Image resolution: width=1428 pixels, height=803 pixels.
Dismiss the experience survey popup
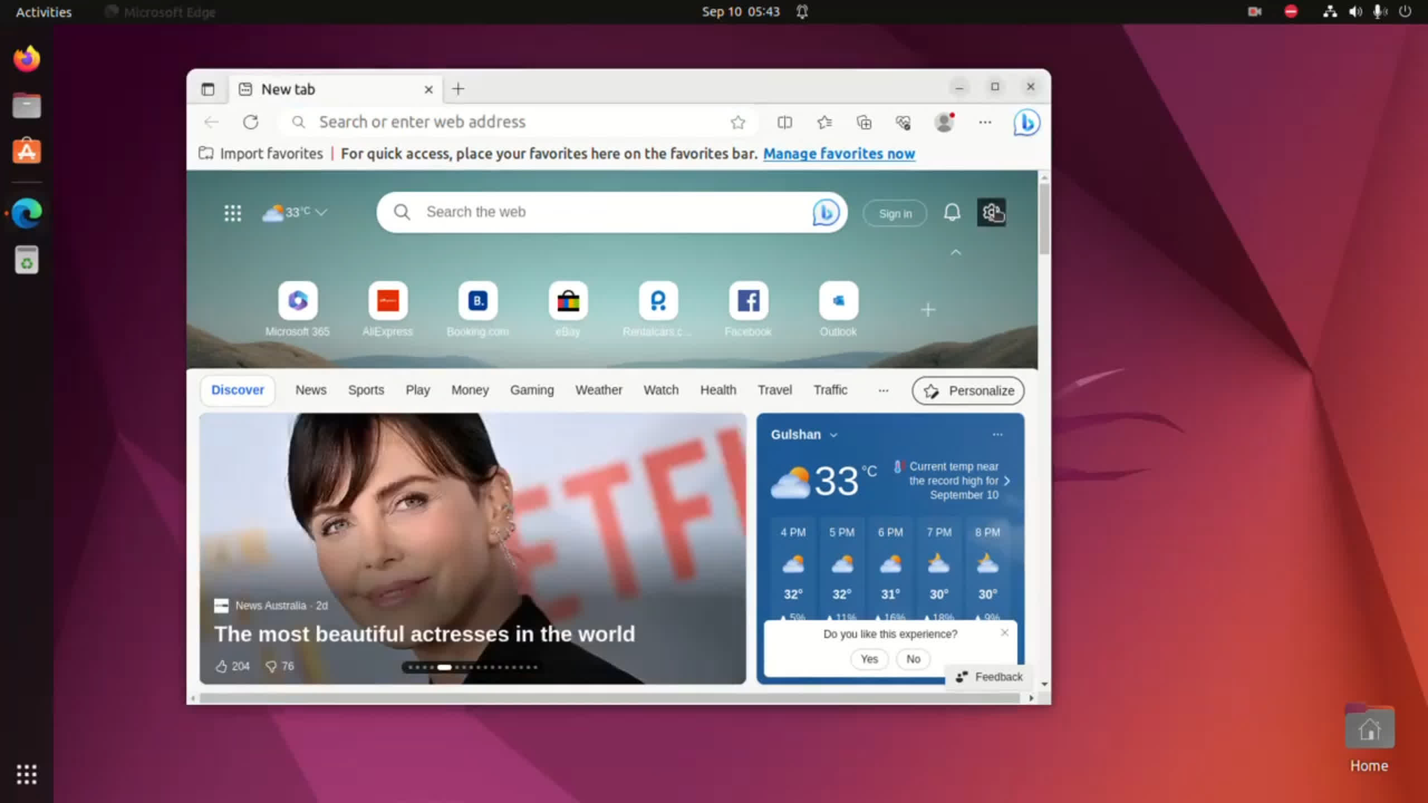pyautogui.click(x=1005, y=632)
